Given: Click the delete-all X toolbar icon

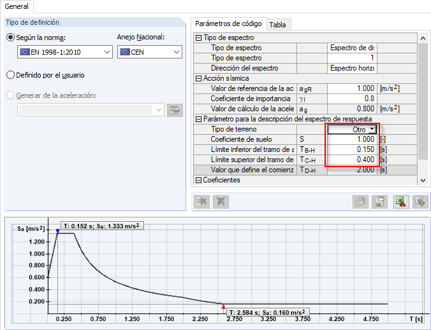Looking at the screenshot, I should tap(221, 202).
